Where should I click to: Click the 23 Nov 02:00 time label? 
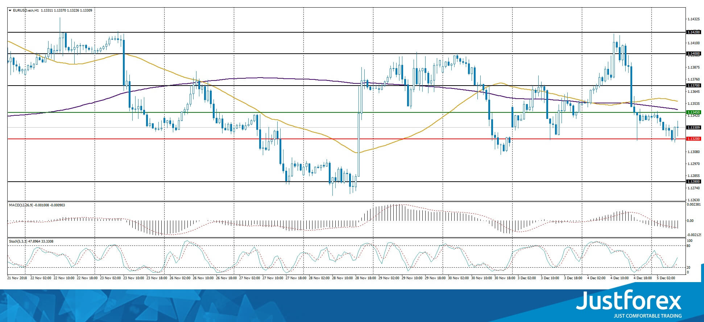click(x=111, y=278)
